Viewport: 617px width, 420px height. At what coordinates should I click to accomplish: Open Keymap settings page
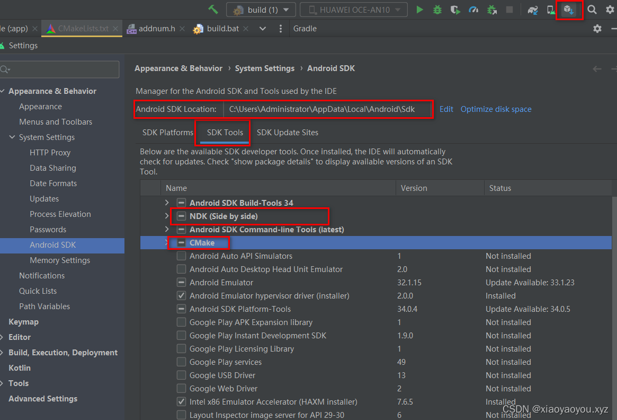pos(24,322)
